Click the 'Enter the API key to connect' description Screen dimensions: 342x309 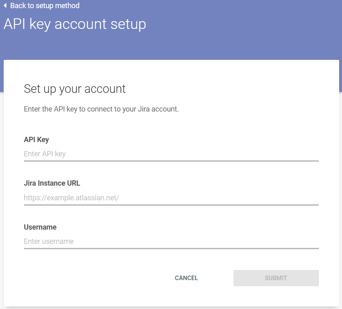pos(101,110)
